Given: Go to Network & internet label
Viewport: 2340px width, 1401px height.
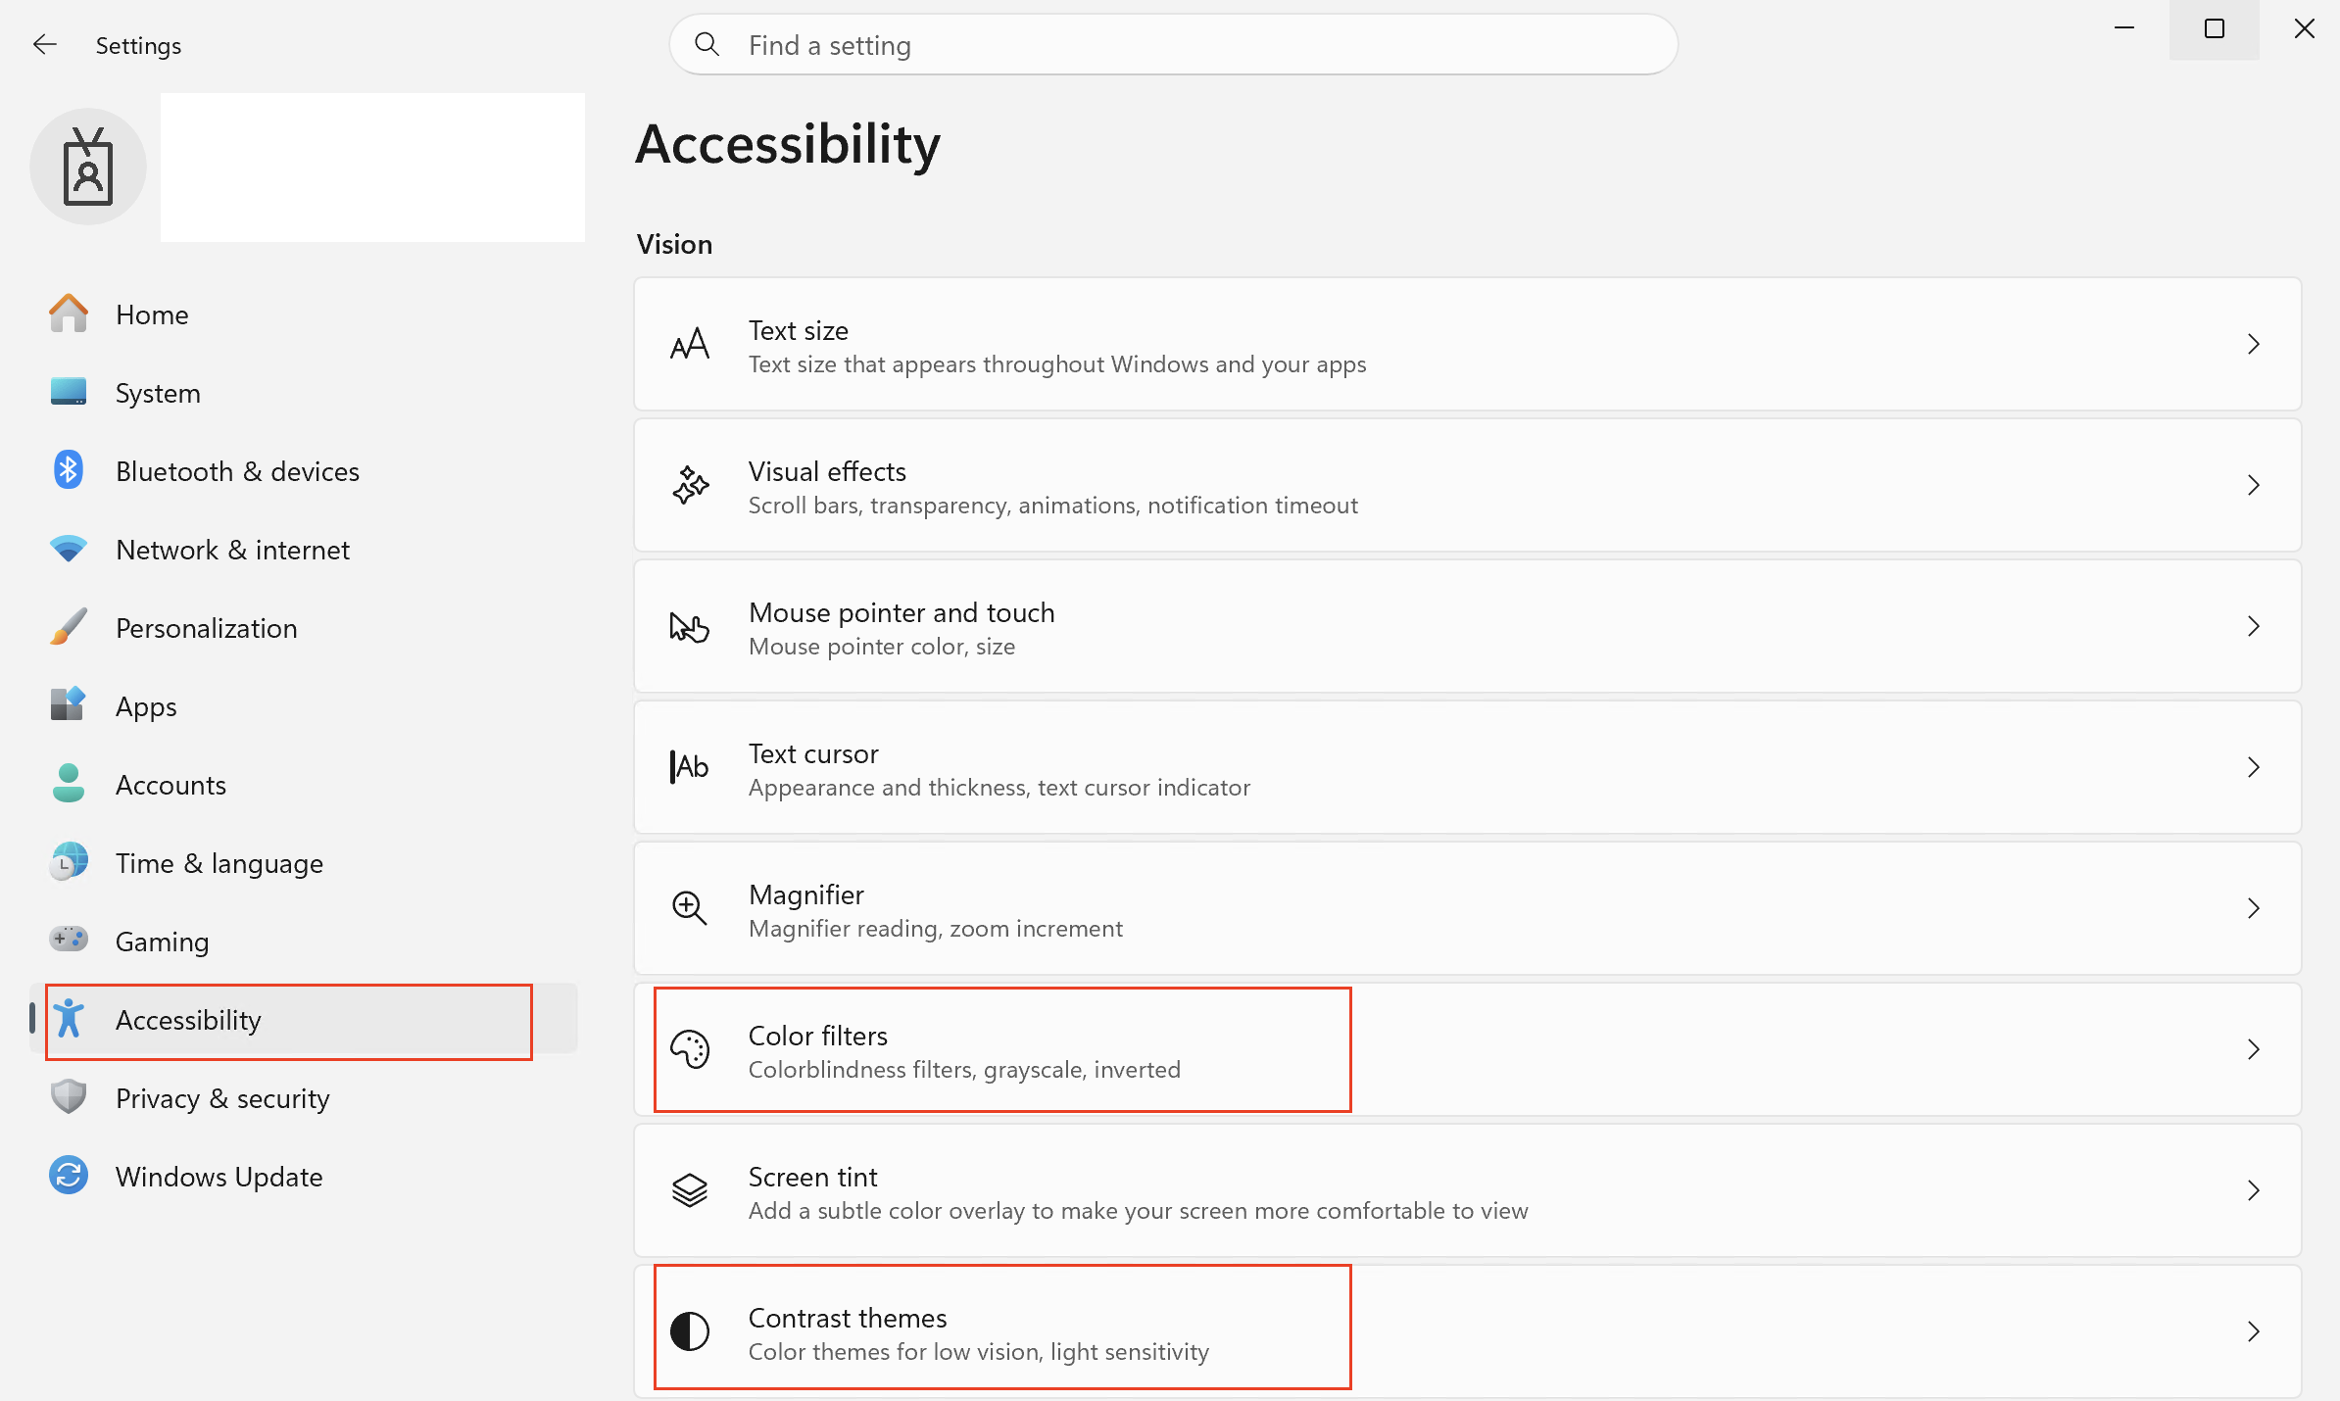Looking at the screenshot, I should [x=232, y=550].
